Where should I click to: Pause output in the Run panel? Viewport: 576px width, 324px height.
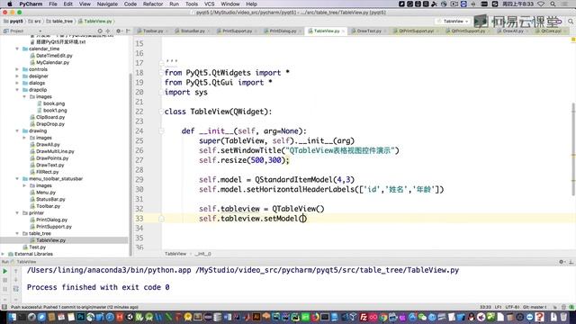pos(5,289)
